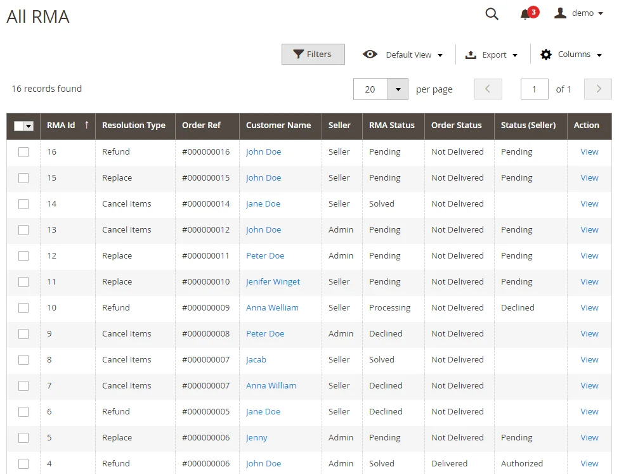Go to previous page arrow
619x474 pixels.
(488, 89)
